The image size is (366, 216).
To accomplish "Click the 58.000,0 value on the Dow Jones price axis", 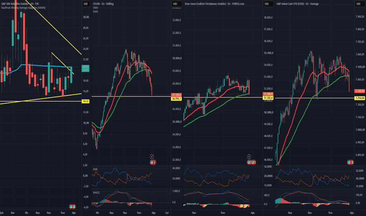I will click(268, 18).
